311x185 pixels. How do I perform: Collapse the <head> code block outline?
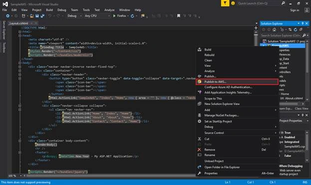pyautogui.click(x=19, y=35)
